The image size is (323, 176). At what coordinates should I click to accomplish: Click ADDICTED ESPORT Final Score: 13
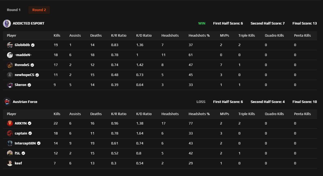click(x=305, y=23)
